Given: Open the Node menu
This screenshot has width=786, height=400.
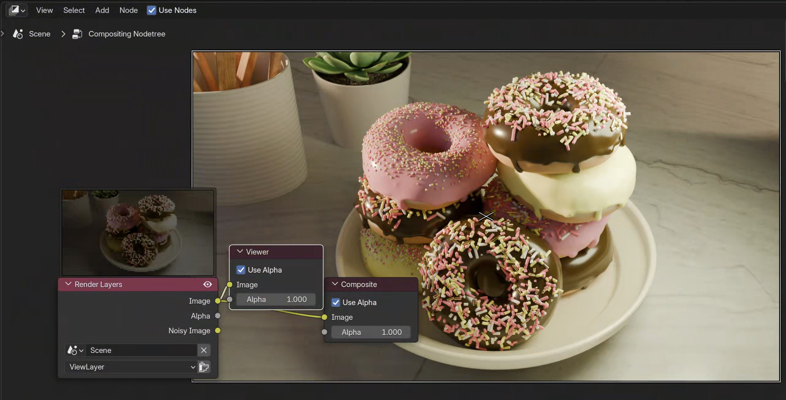Looking at the screenshot, I should [x=128, y=10].
